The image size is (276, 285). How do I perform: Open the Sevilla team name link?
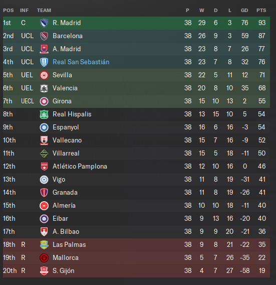click(x=62, y=75)
